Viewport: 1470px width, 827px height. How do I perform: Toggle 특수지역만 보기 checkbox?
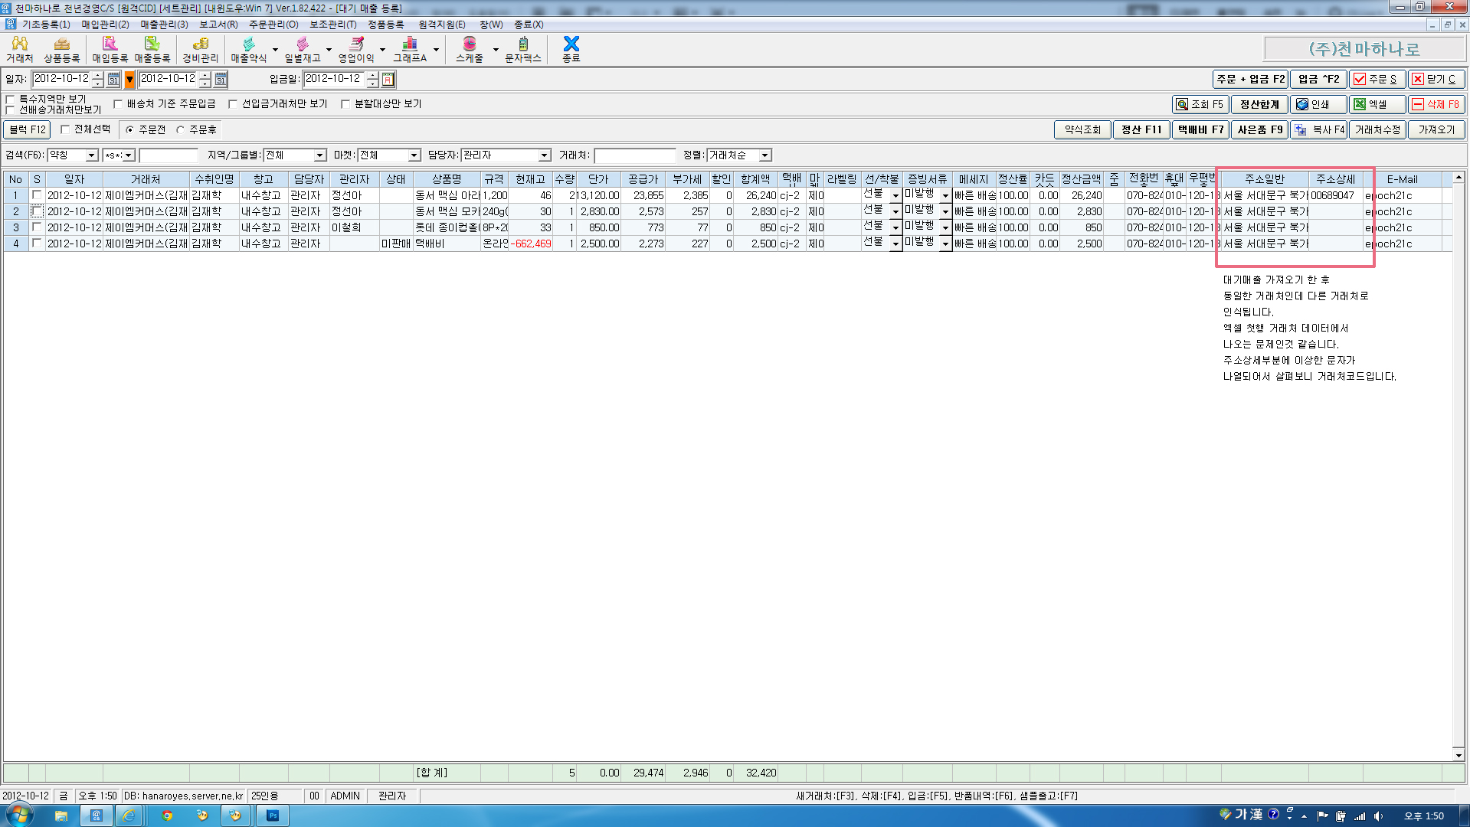point(10,100)
